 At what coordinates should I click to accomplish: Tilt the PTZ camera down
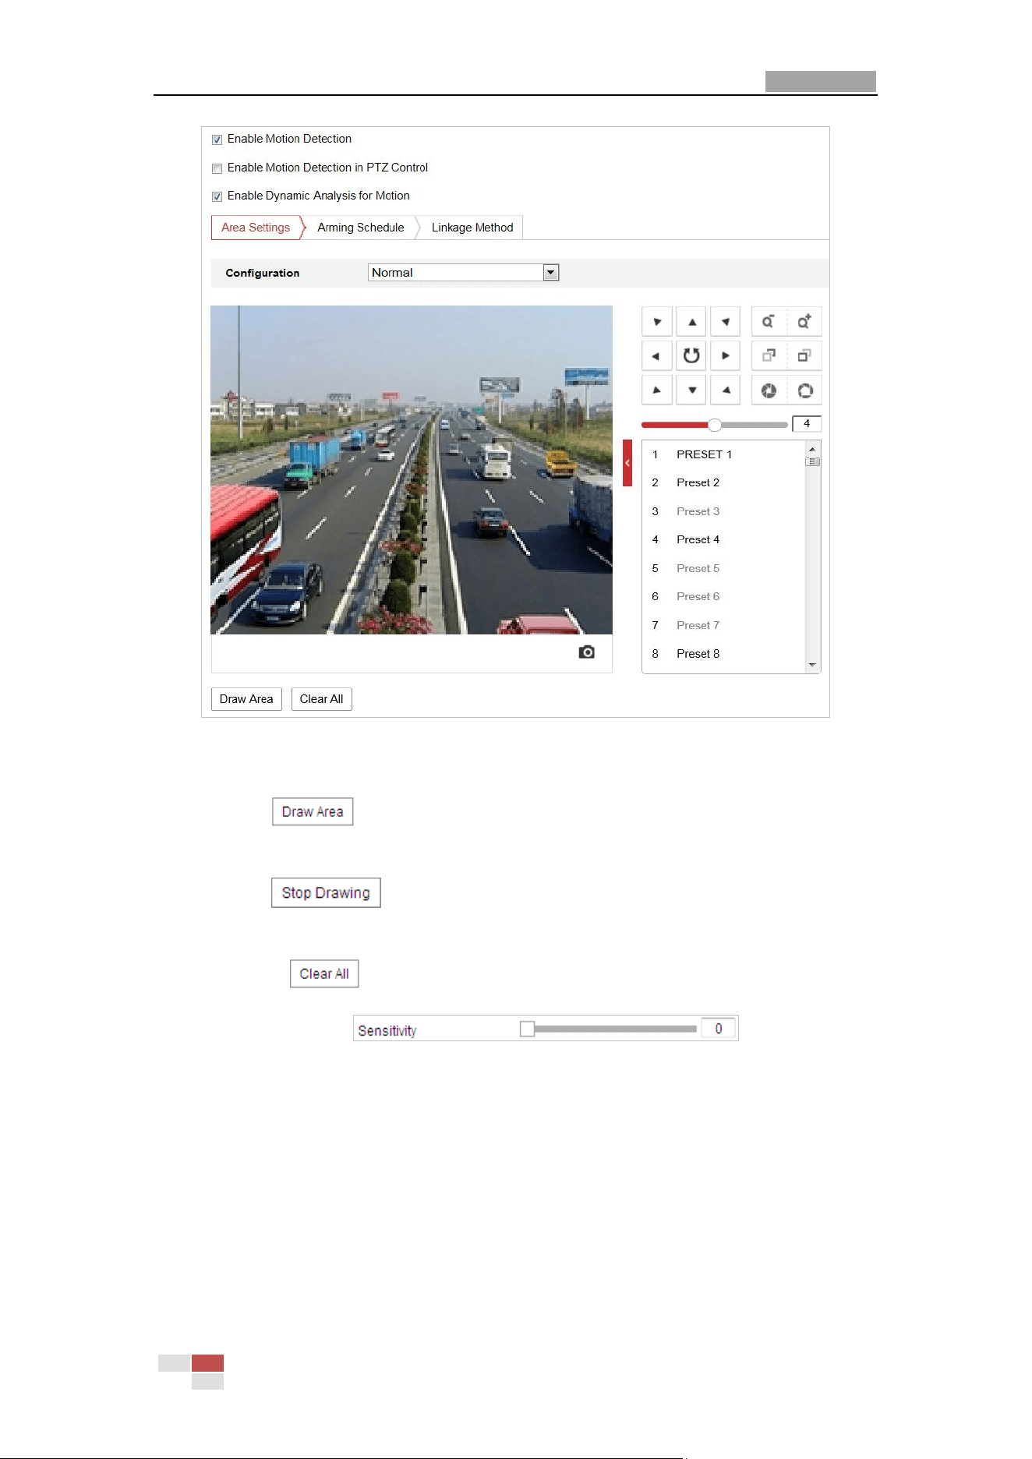pos(691,390)
